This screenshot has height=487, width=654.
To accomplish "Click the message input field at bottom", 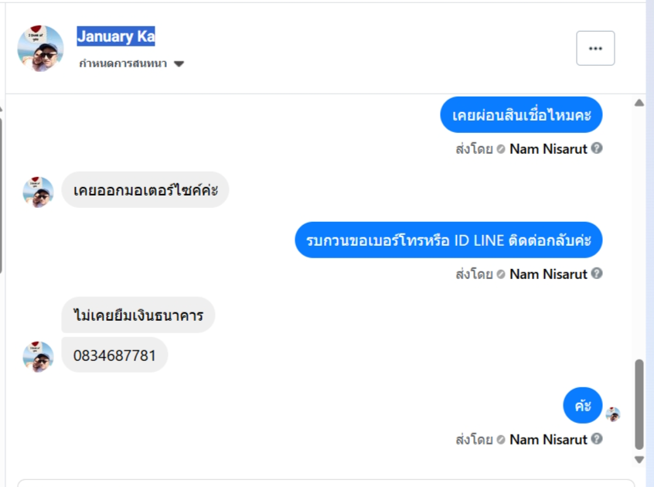I will coord(325,482).
